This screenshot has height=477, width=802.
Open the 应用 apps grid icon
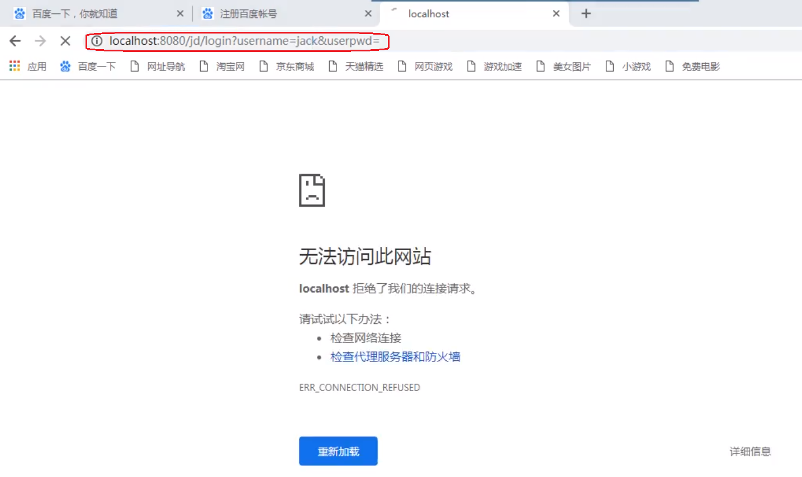[x=28, y=66]
